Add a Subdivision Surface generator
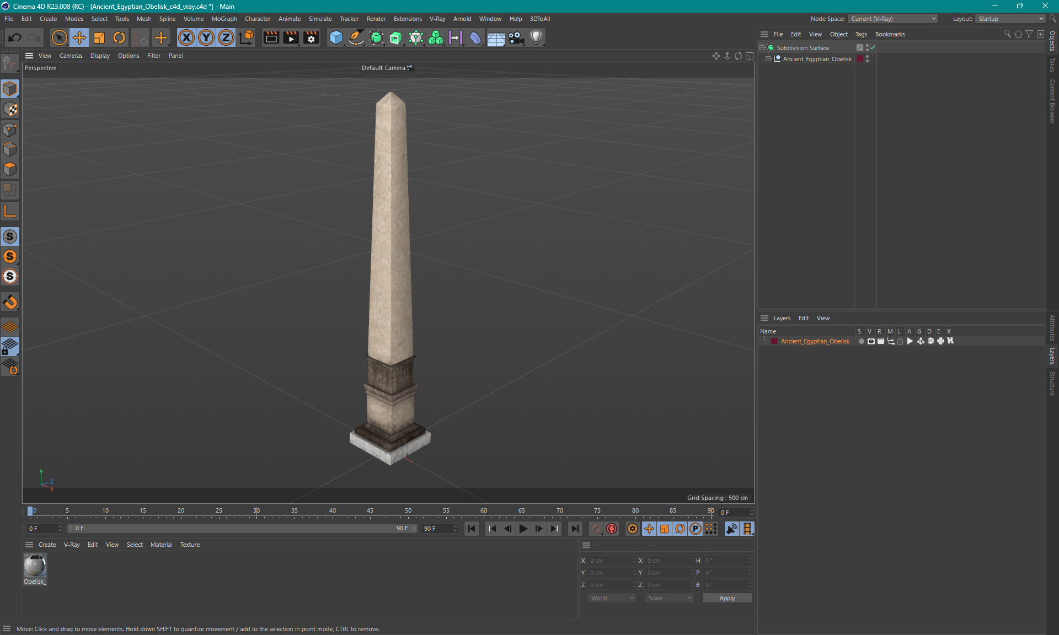The height and width of the screenshot is (635, 1059). 376,37
